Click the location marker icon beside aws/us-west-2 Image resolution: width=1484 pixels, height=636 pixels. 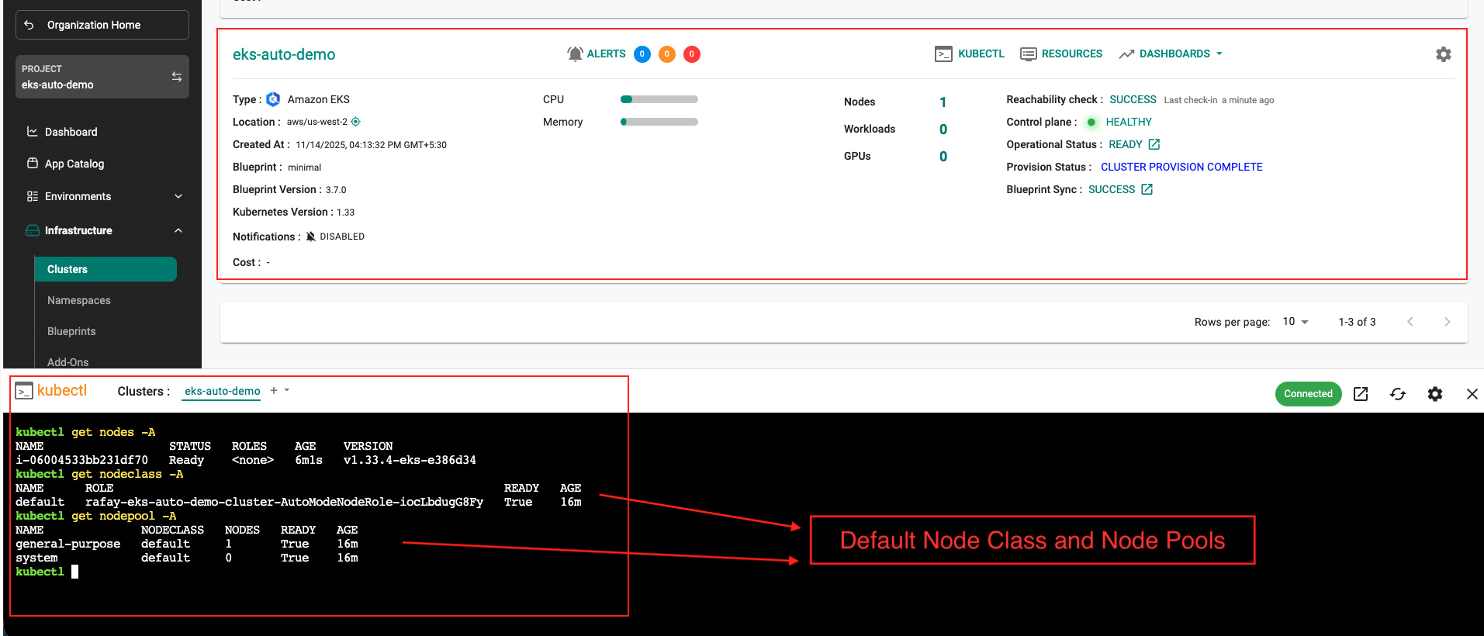[356, 122]
